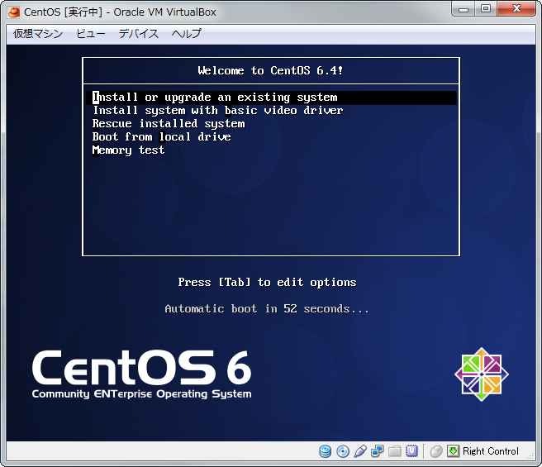Select 'Install system with basic video driver'
Viewport: 542px width, 467px height.
[271, 111]
